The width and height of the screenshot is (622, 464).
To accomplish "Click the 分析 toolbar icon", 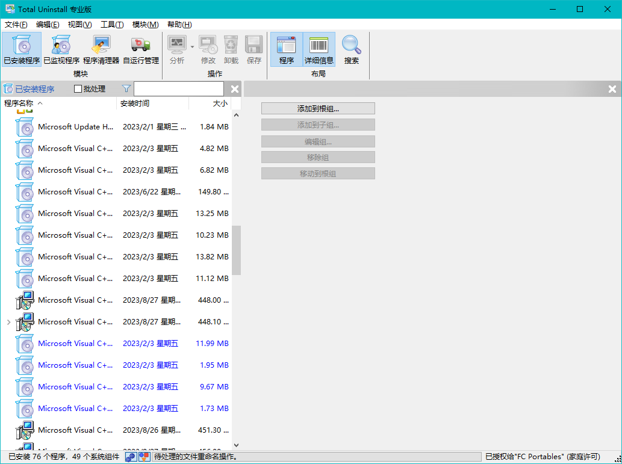I will coord(177,49).
